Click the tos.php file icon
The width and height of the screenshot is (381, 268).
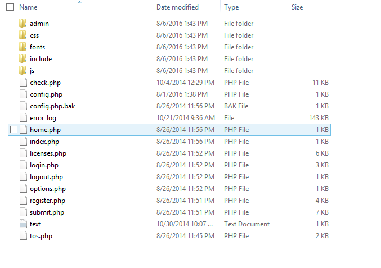click(23, 236)
